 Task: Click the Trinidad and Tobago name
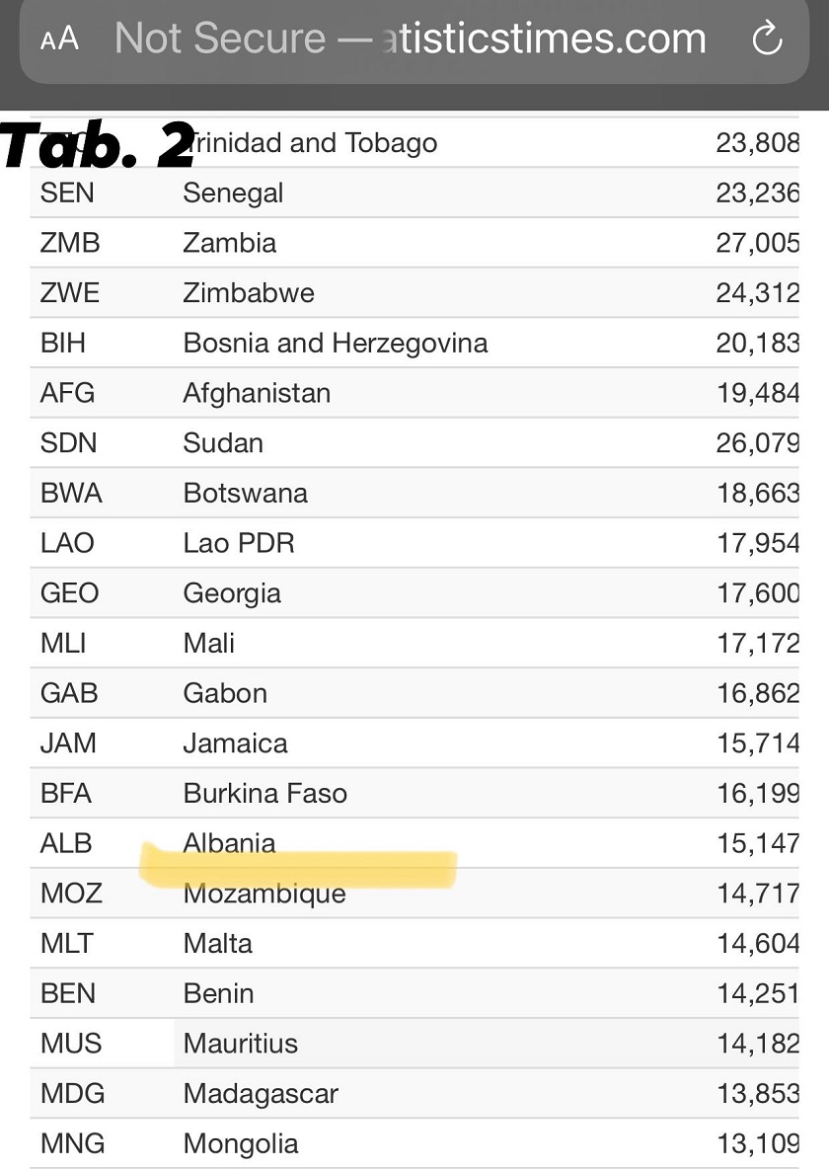coord(311,143)
